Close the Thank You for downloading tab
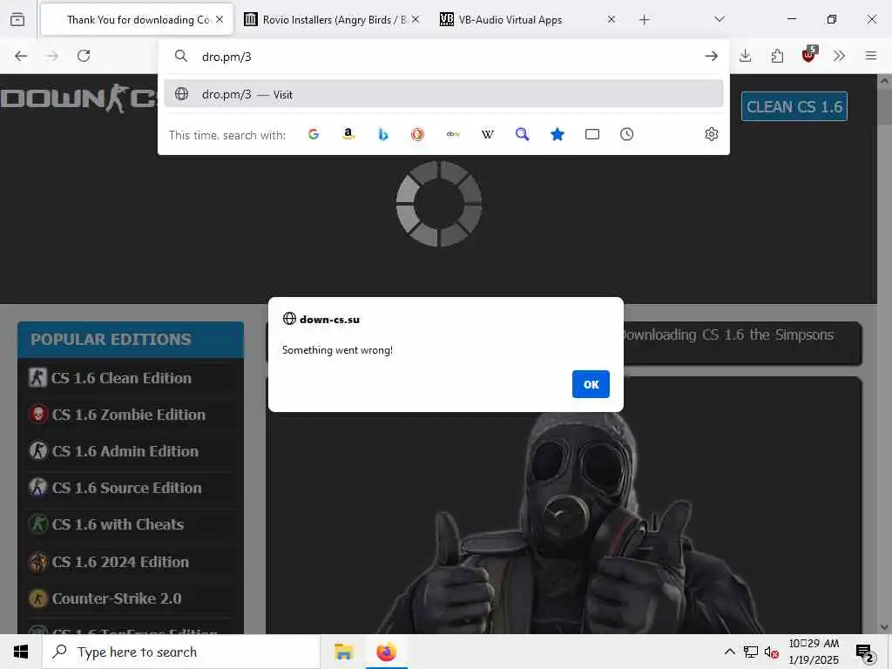Image resolution: width=892 pixels, height=669 pixels. tap(220, 19)
